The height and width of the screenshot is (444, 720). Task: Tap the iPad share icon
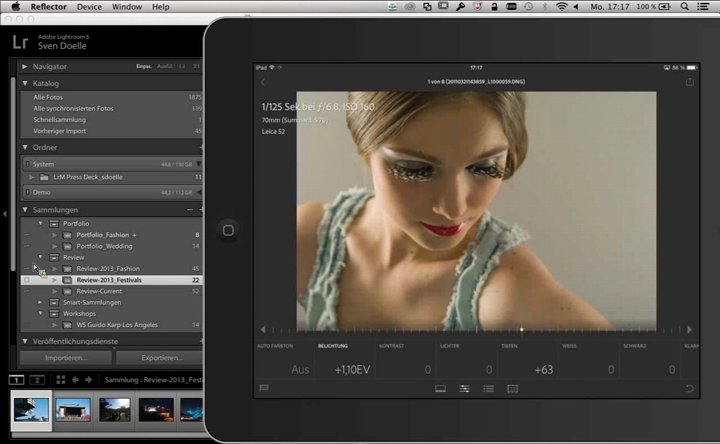689,82
